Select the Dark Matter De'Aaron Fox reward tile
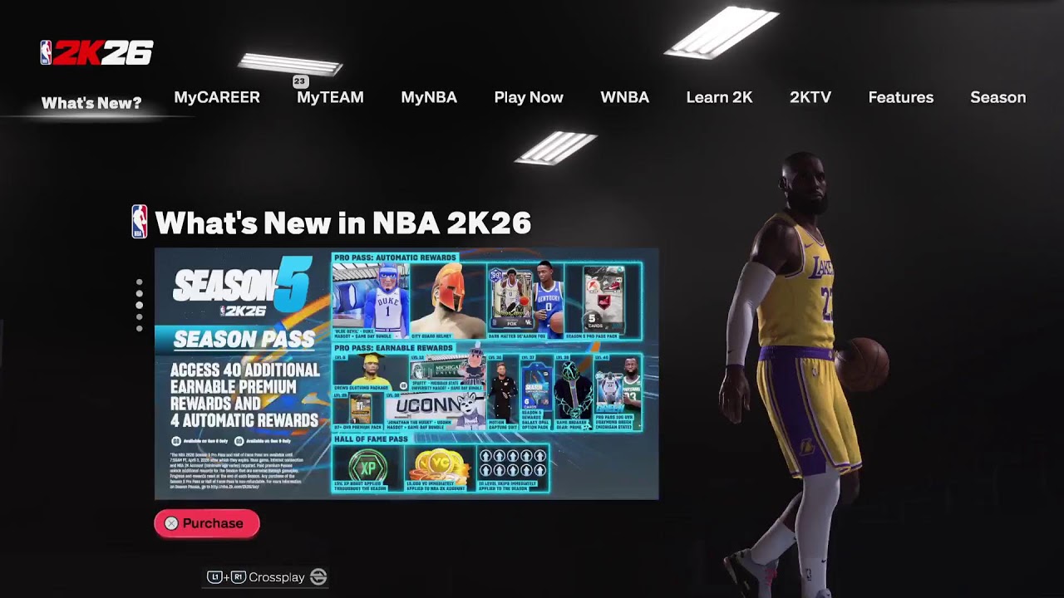Viewport: 1064px width, 598px height. pos(526,301)
